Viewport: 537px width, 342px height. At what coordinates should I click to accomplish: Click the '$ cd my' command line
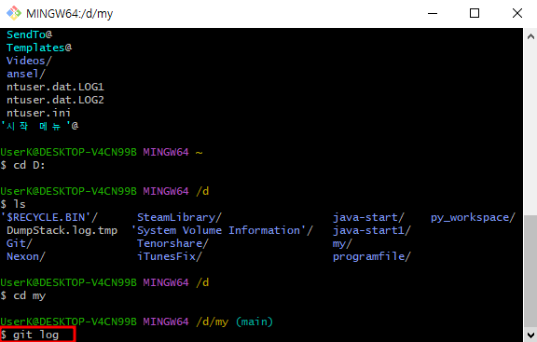[23, 295]
